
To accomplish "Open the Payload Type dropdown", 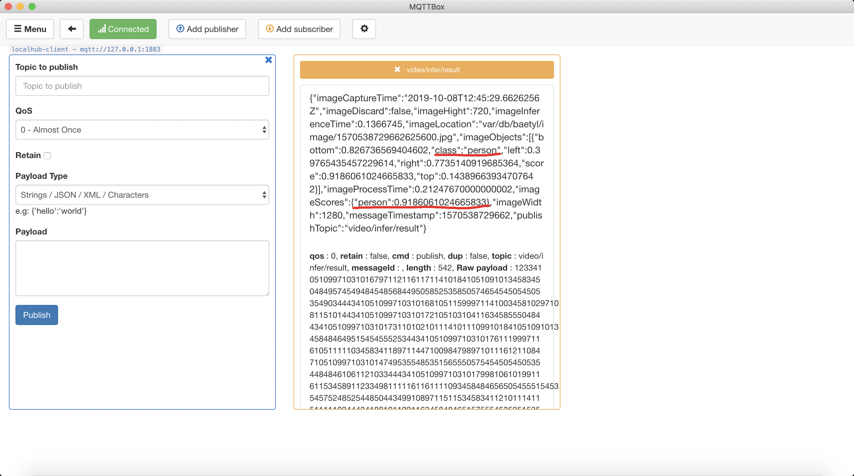I will 142,195.
